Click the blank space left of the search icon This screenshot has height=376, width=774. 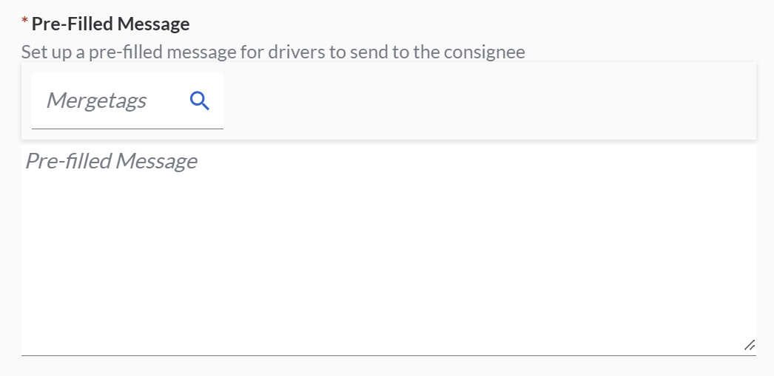coord(166,100)
